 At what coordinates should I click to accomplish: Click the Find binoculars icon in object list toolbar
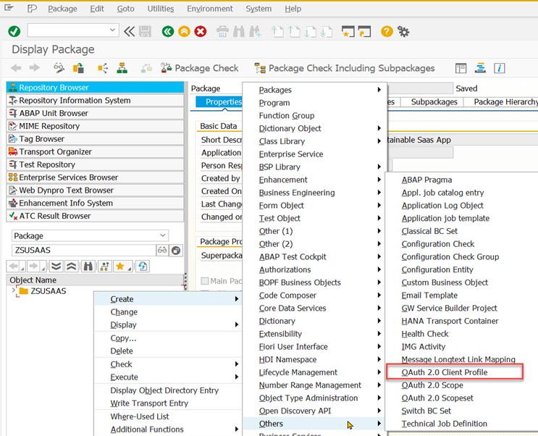point(88,266)
